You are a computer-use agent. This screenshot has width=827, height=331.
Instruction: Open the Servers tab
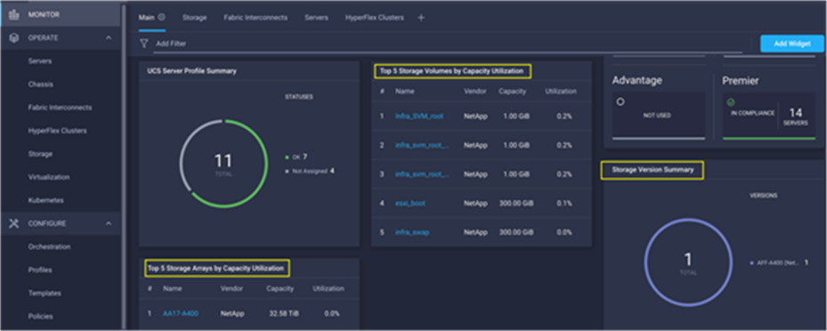coord(316,18)
